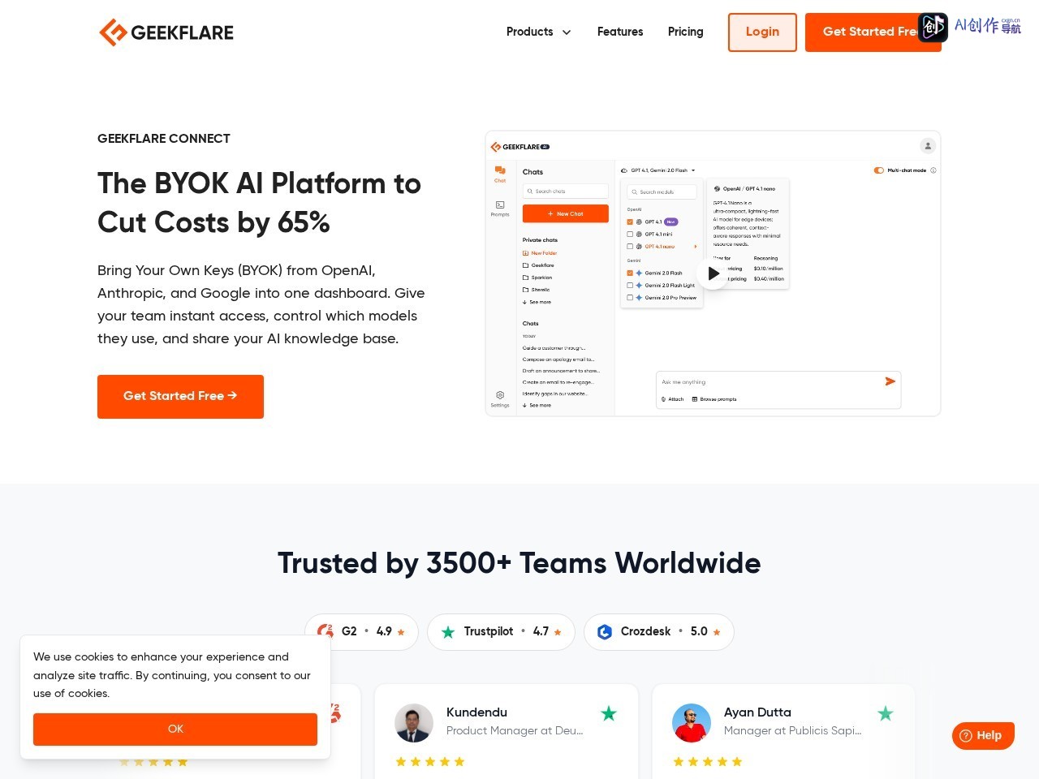Viewport: 1039px width, 779px height.
Task: Select New Folder in Private chats
Action: click(x=541, y=253)
